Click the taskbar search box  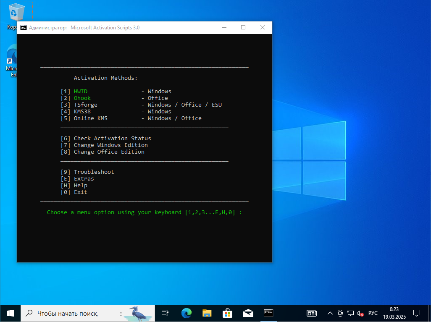click(88, 313)
